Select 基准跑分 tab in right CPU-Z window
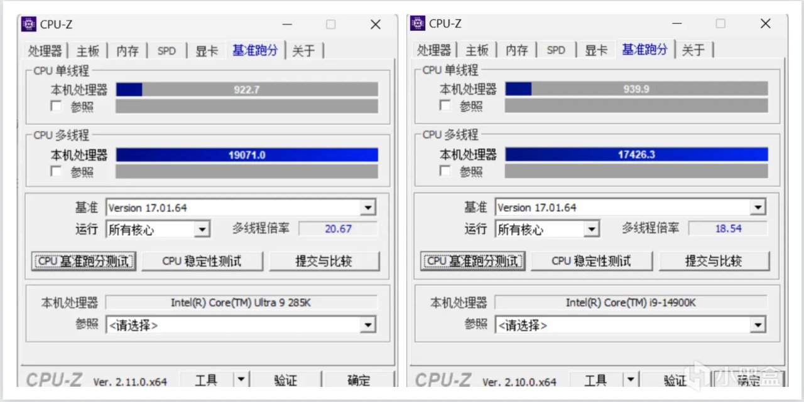This screenshot has height=402, width=804. tap(644, 50)
